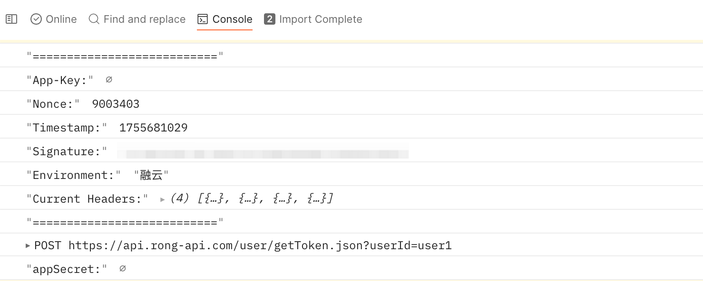Image resolution: width=703 pixels, height=281 pixels.
Task: Click the Timestamp value 1755681029
Action: click(153, 128)
